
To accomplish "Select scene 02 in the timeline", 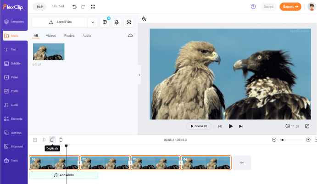I will click(105, 163).
